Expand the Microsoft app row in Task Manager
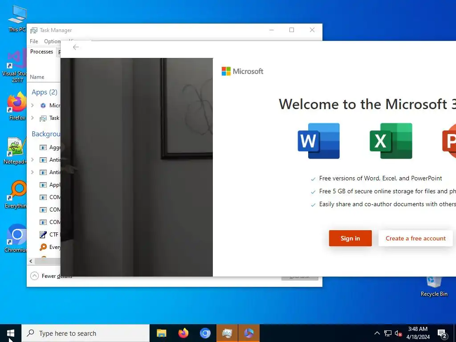The height and width of the screenshot is (342, 456). (x=33, y=105)
